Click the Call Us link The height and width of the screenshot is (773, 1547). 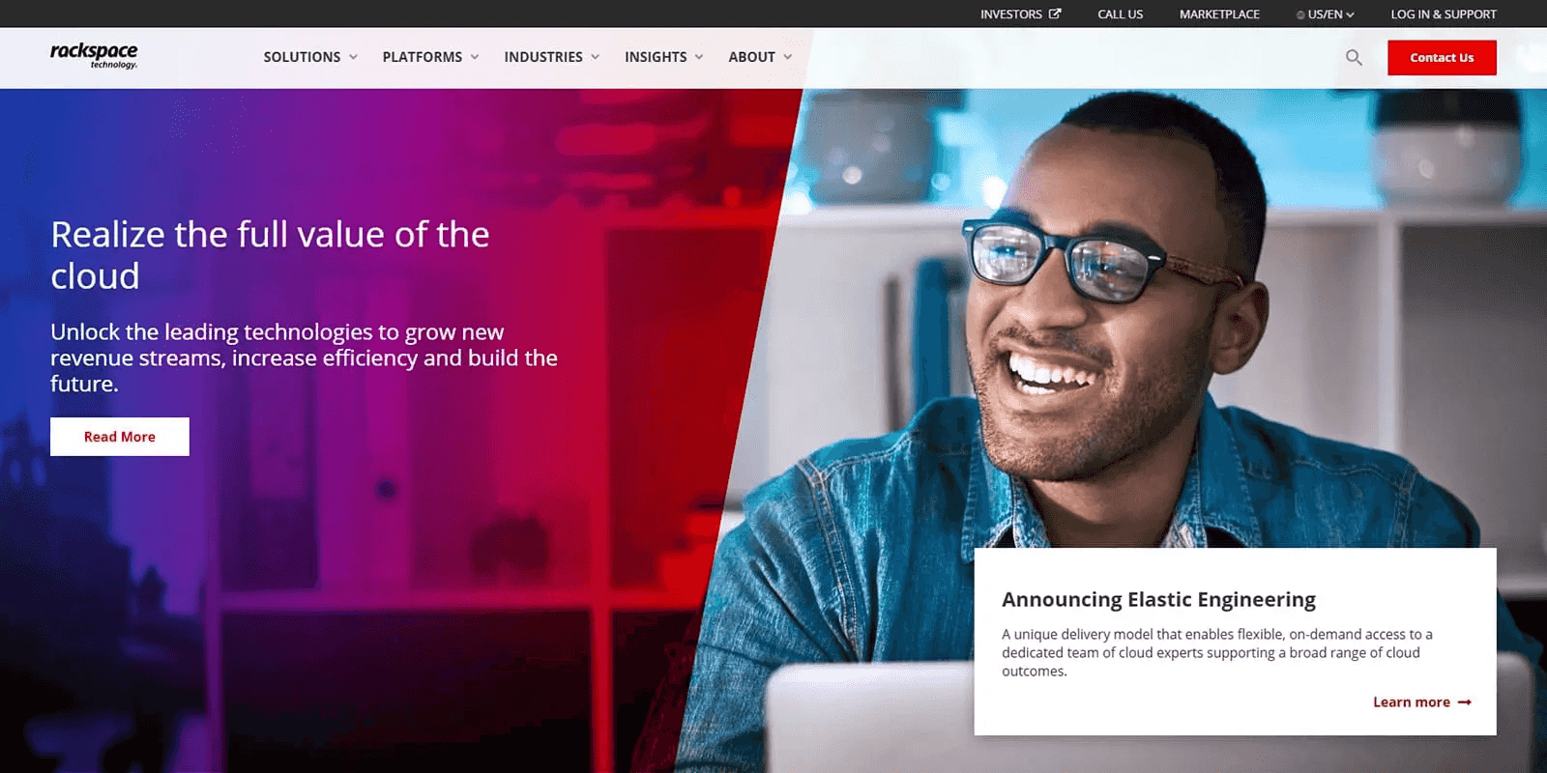[1120, 14]
